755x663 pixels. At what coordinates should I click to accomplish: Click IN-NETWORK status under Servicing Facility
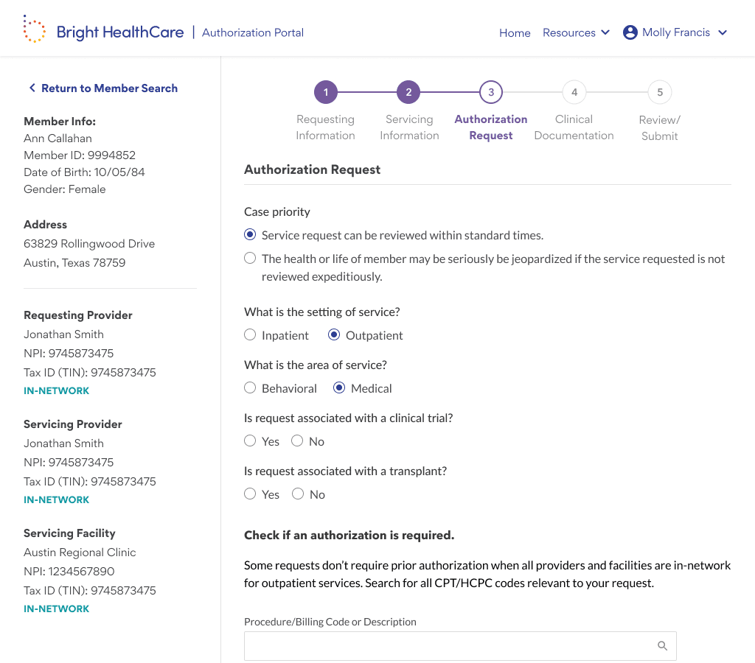point(56,608)
